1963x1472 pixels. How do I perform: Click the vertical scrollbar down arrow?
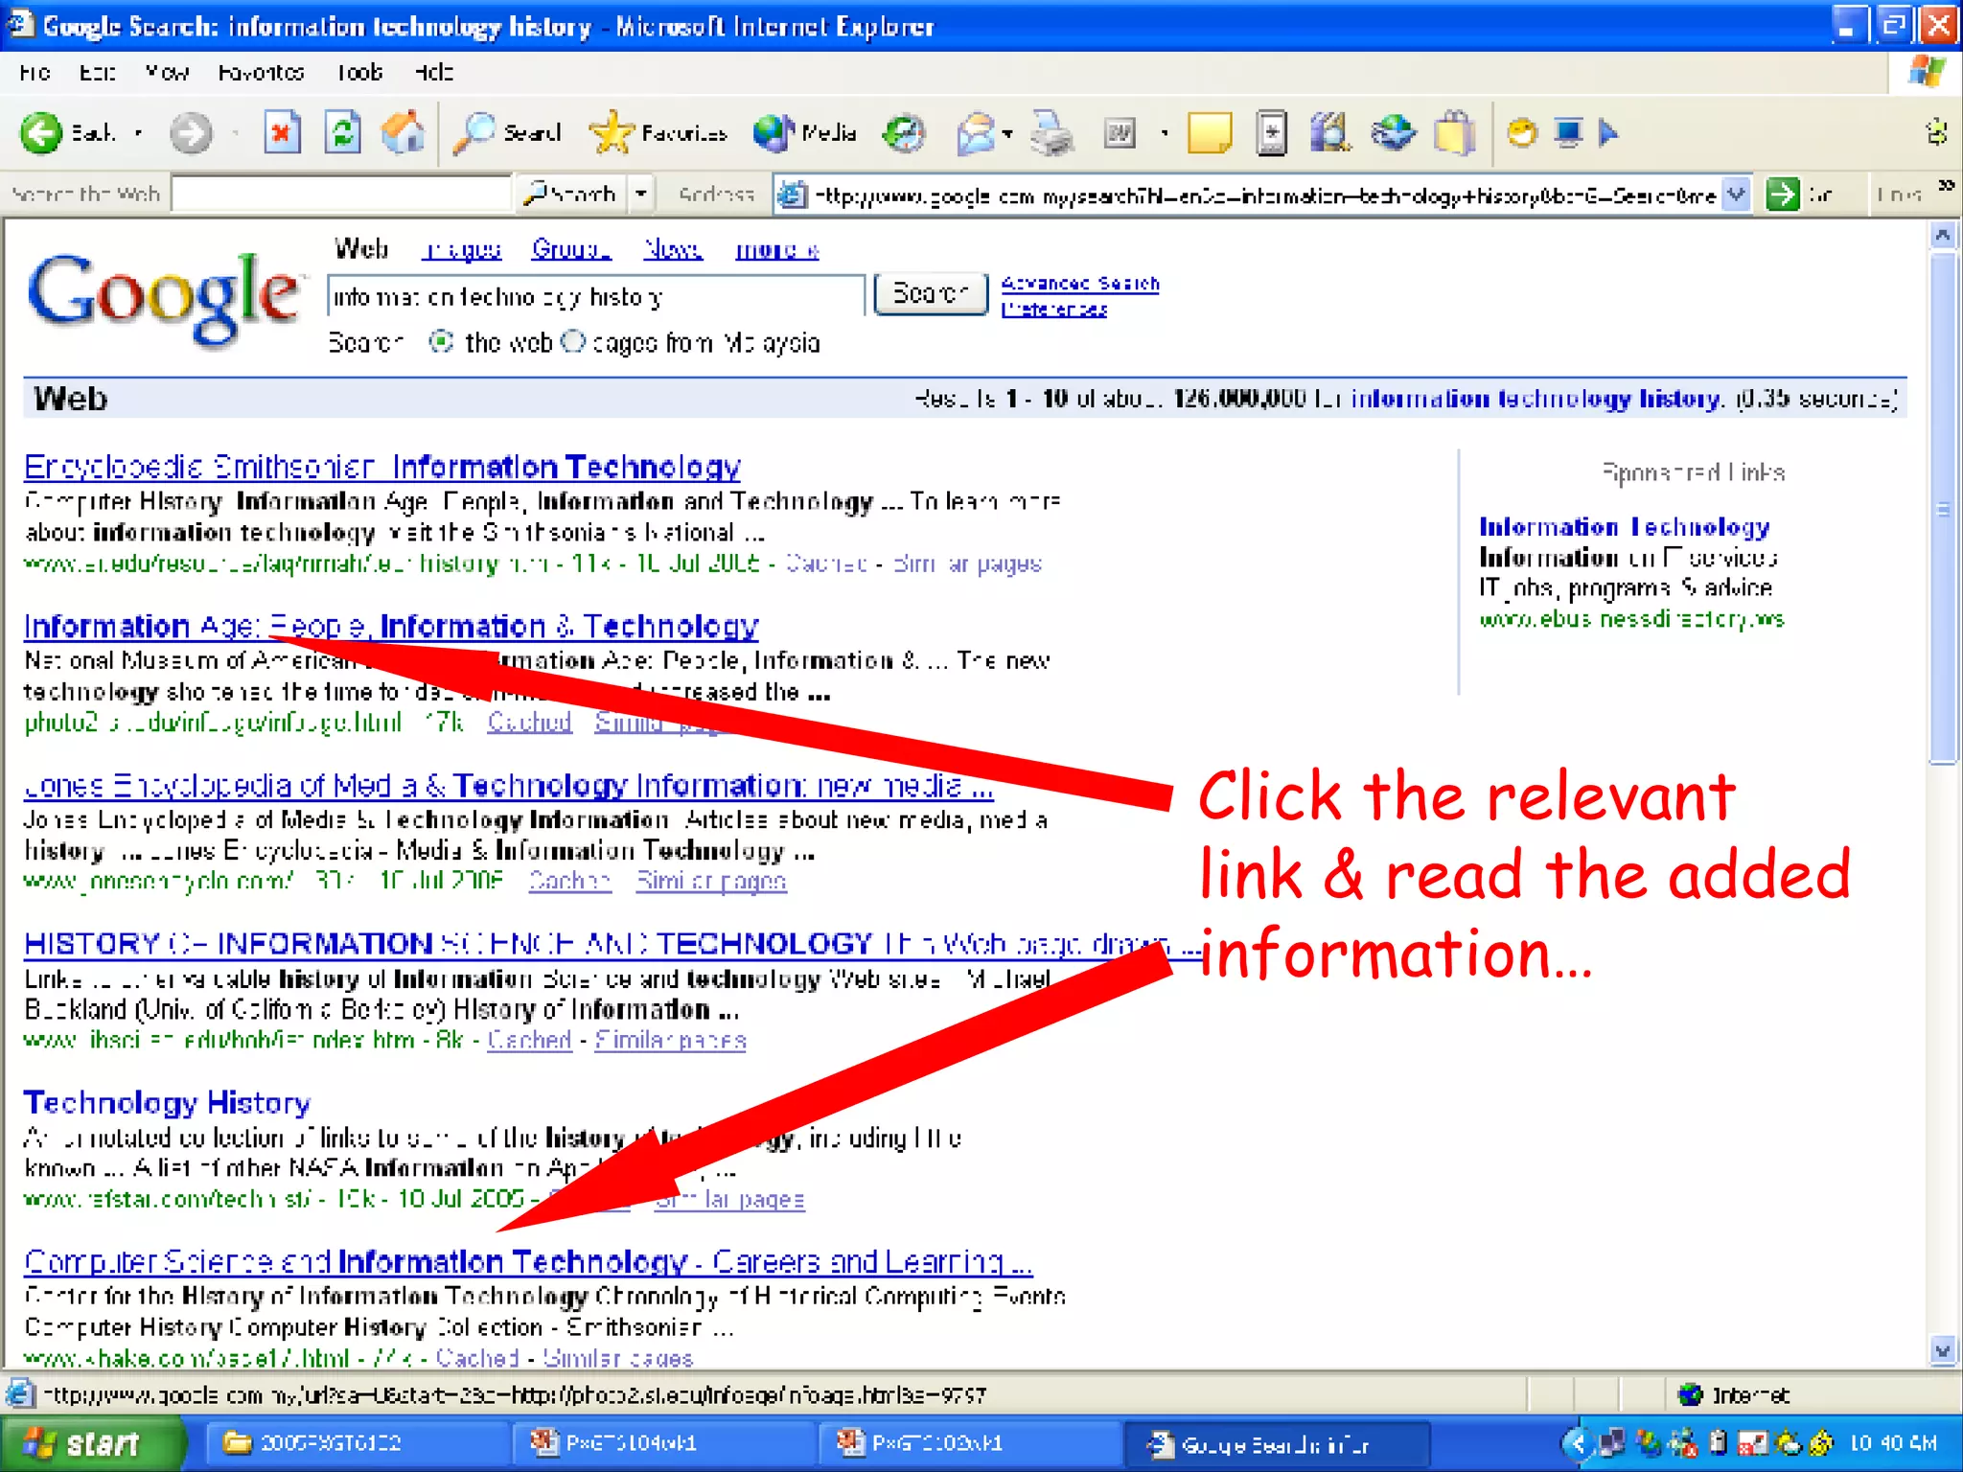(1943, 1352)
